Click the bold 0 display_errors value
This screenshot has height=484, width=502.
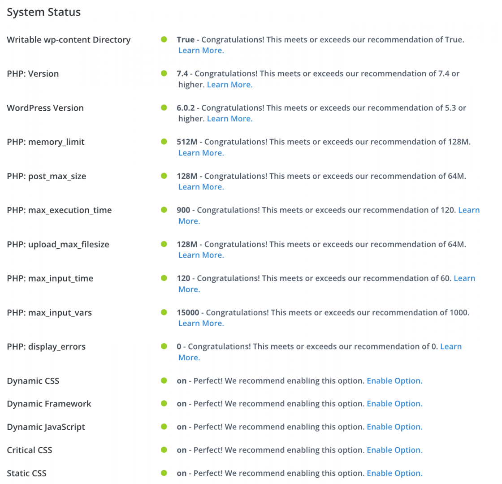(179, 346)
